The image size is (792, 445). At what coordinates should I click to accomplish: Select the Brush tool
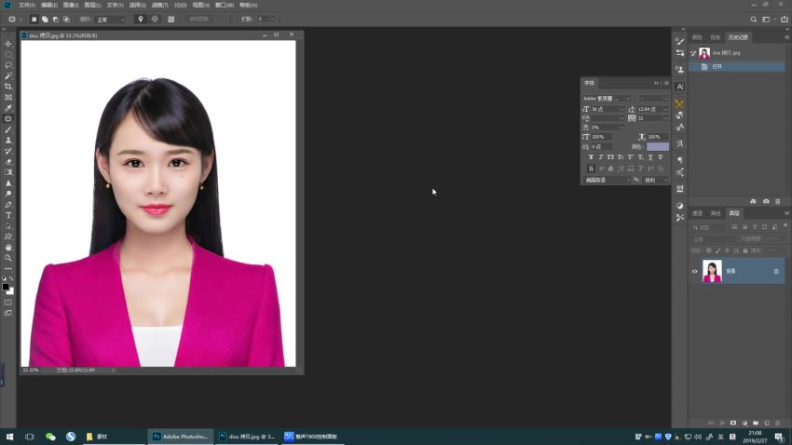click(x=8, y=129)
